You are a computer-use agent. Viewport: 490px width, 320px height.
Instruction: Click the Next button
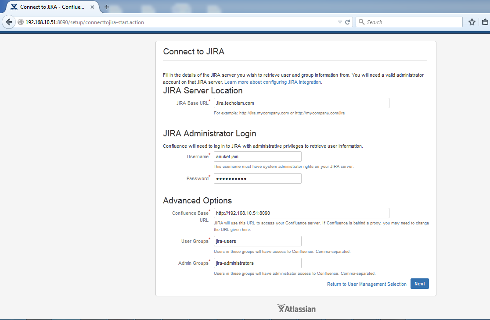click(419, 284)
